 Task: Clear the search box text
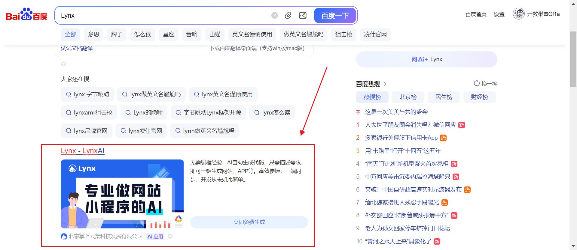275,15
